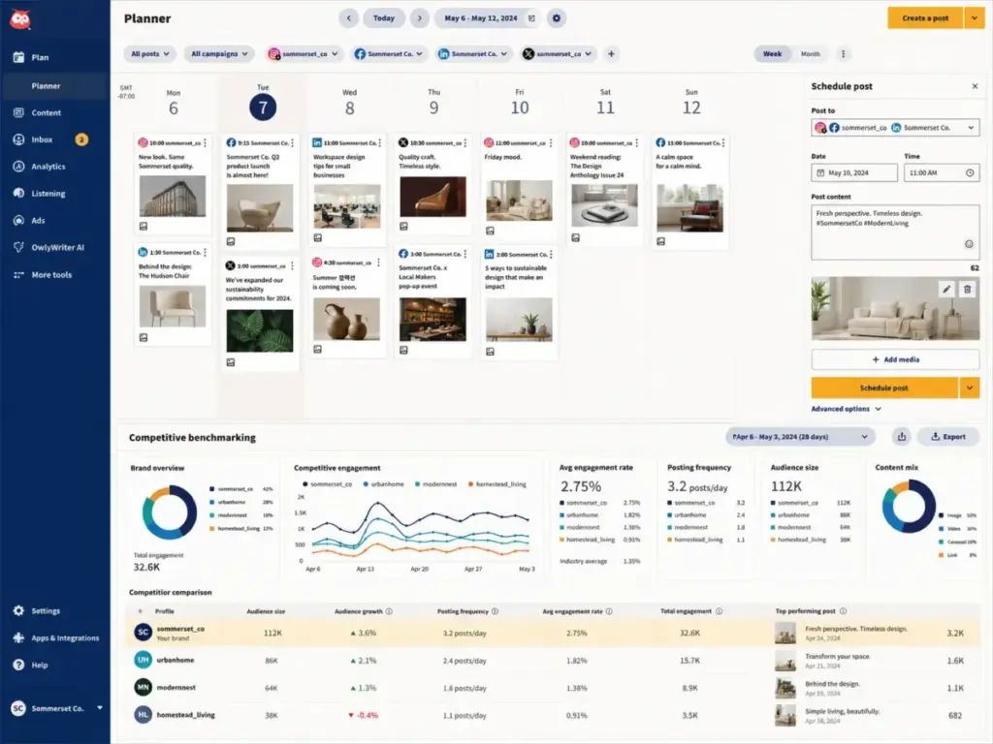Open options for Monday New look post

click(206, 143)
